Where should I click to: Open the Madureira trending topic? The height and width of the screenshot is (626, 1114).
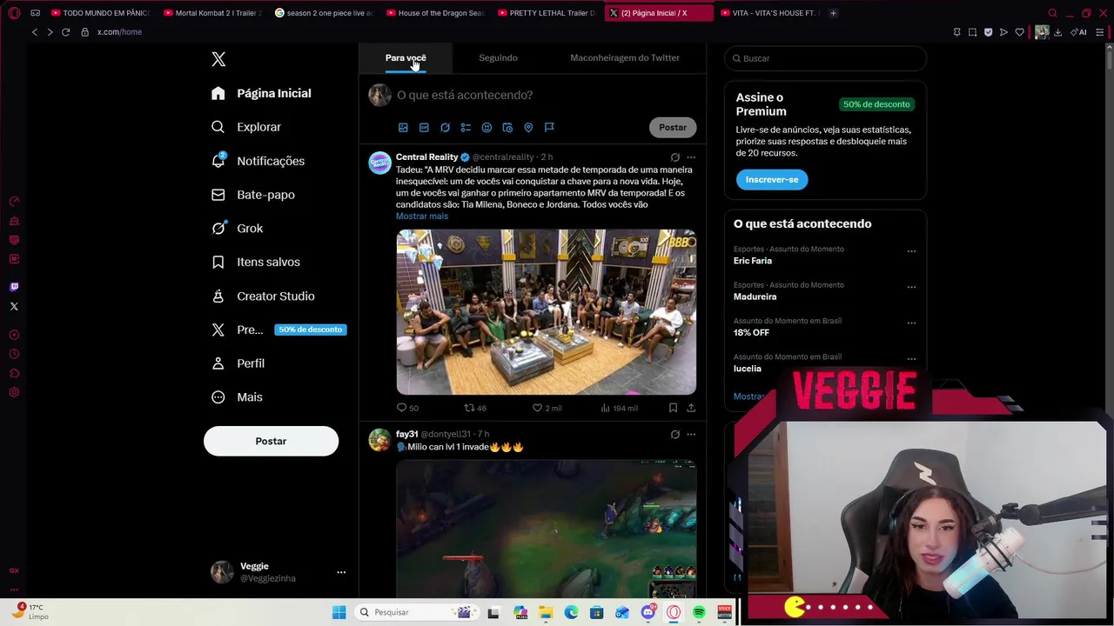click(755, 296)
